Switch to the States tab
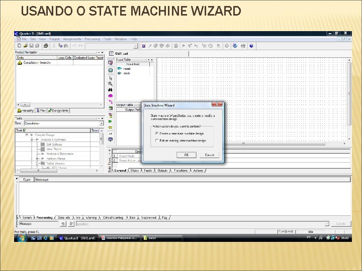The image size is (362, 271). pyautogui.click(x=134, y=171)
